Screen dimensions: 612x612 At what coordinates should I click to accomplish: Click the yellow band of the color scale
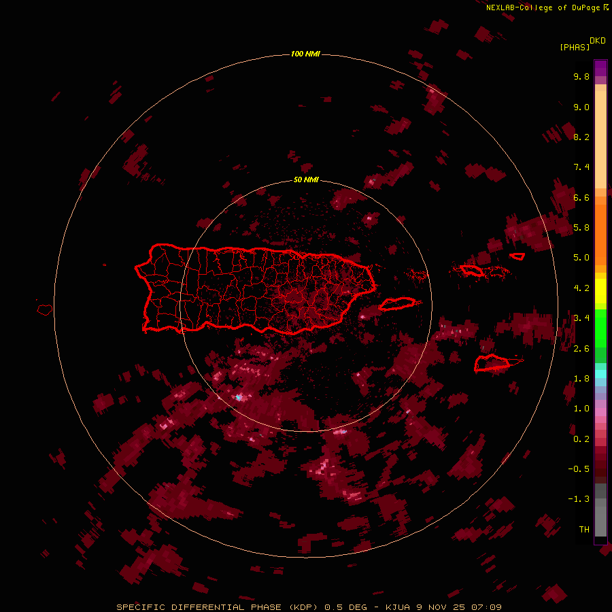click(x=600, y=291)
